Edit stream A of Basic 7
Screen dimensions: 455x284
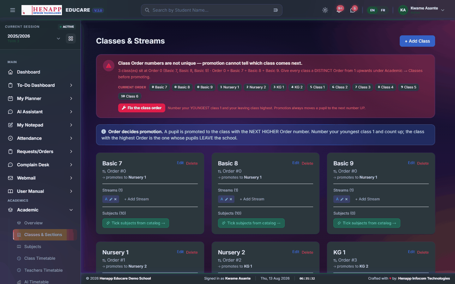pos(111,199)
